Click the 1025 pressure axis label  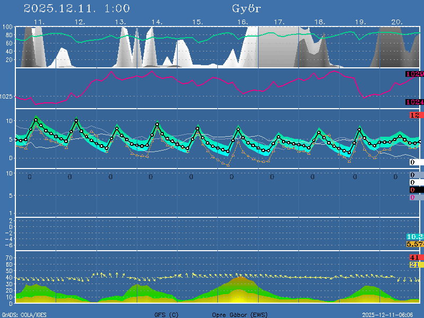[7, 96]
